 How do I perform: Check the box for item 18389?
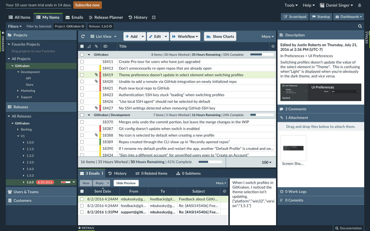click(82, 142)
